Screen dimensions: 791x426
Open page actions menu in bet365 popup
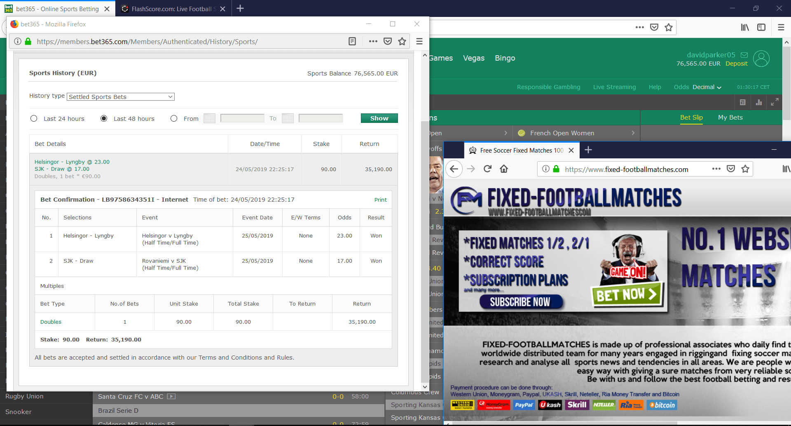point(373,41)
